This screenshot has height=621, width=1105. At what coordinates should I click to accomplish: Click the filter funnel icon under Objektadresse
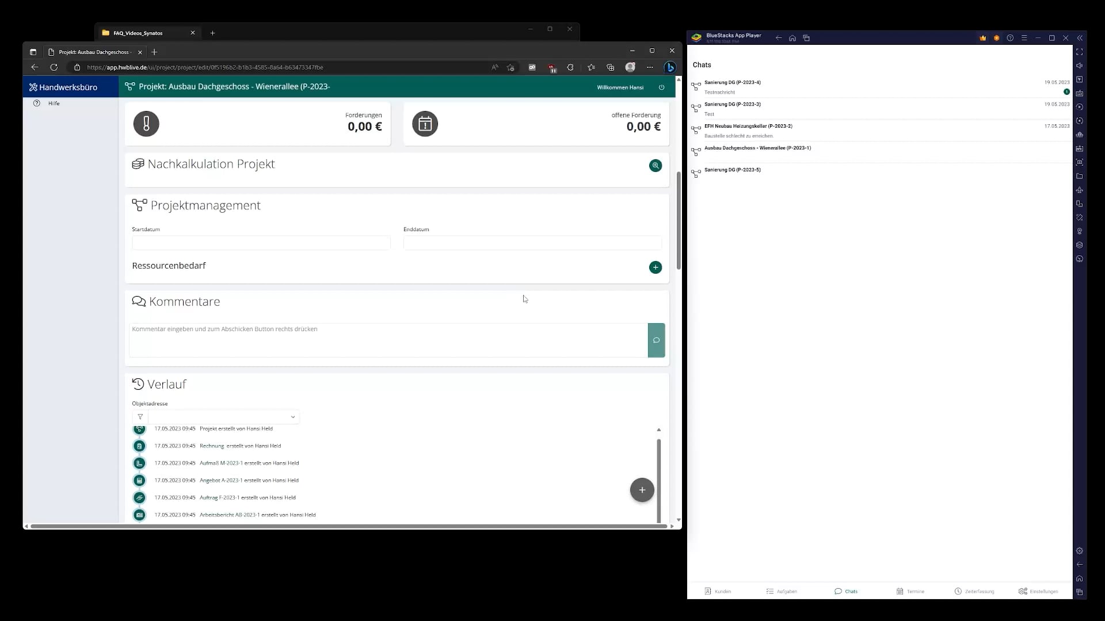[140, 417]
